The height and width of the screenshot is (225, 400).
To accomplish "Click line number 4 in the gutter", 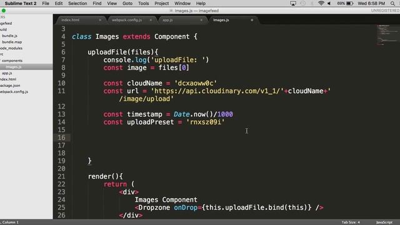I will pyautogui.click(x=63, y=36).
